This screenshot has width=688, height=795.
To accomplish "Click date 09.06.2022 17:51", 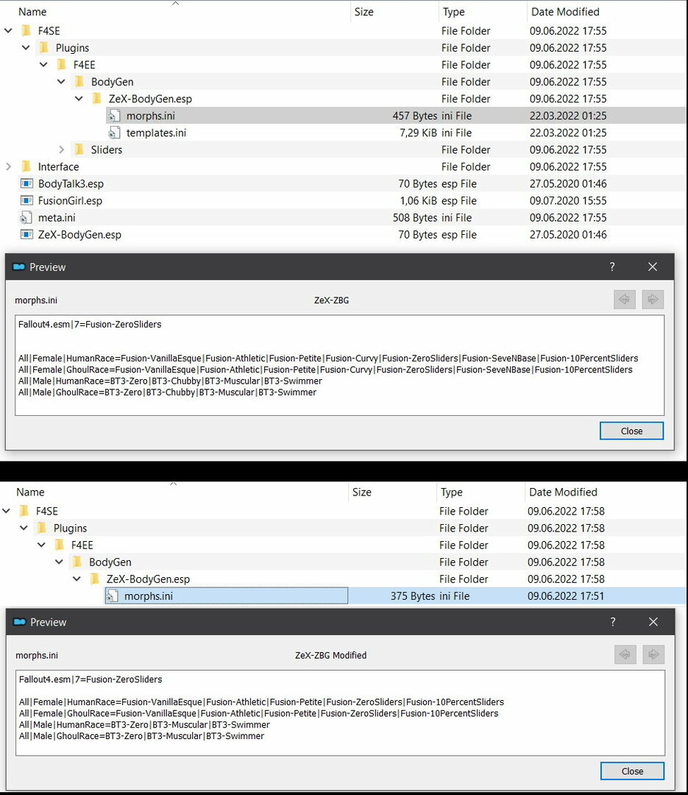I will [x=566, y=596].
